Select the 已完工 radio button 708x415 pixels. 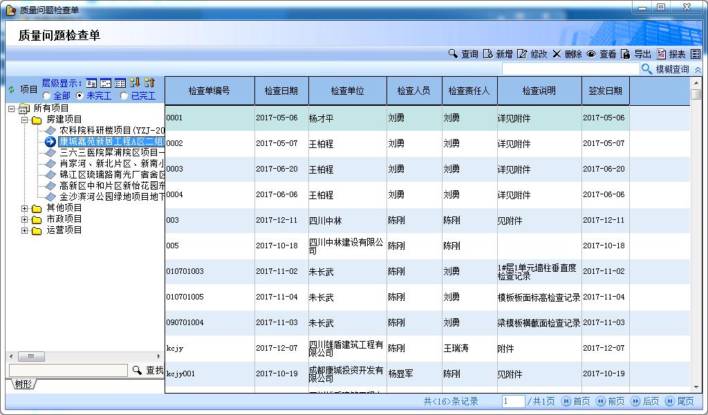coord(124,95)
